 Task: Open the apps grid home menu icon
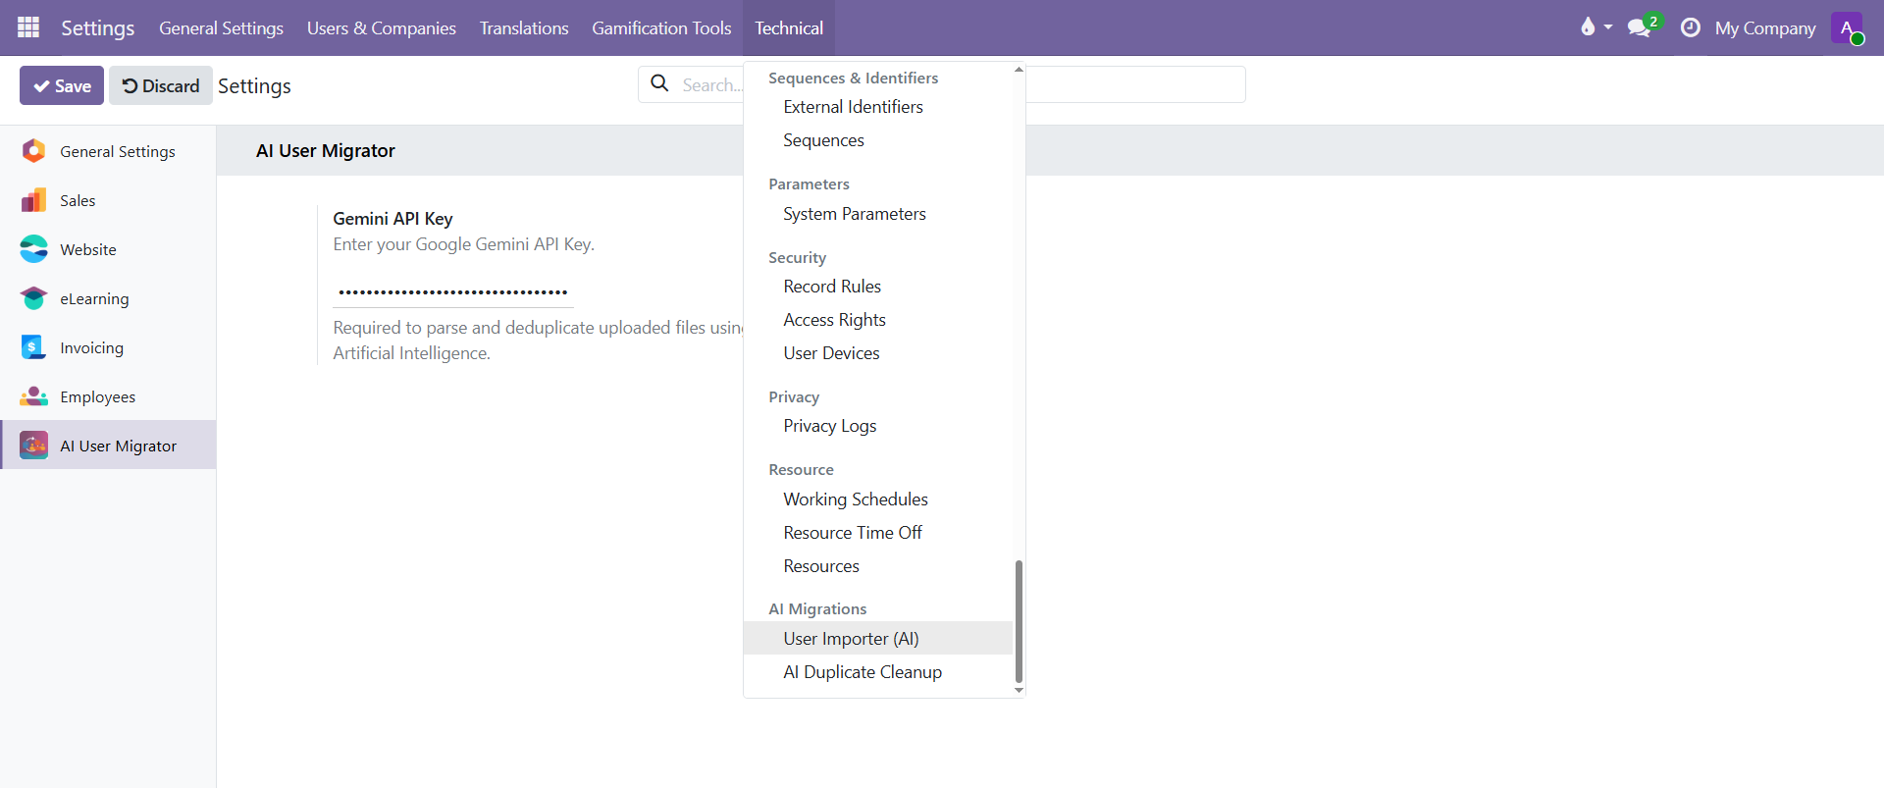(28, 27)
